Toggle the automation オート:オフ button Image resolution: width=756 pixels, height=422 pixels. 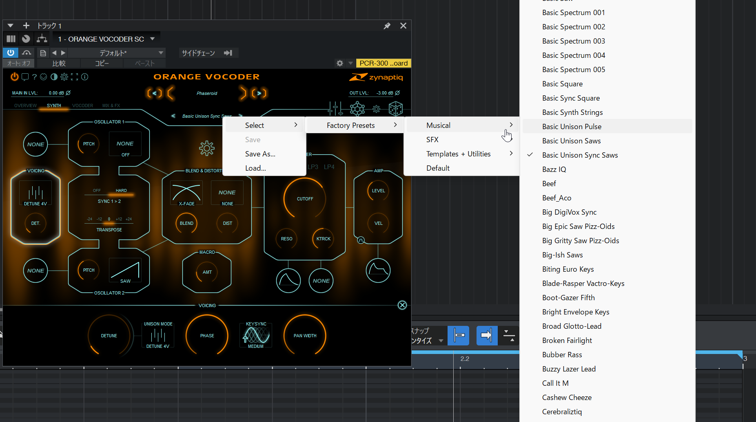[19, 64]
